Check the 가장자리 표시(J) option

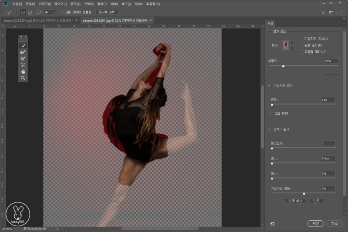click(x=301, y=39)
